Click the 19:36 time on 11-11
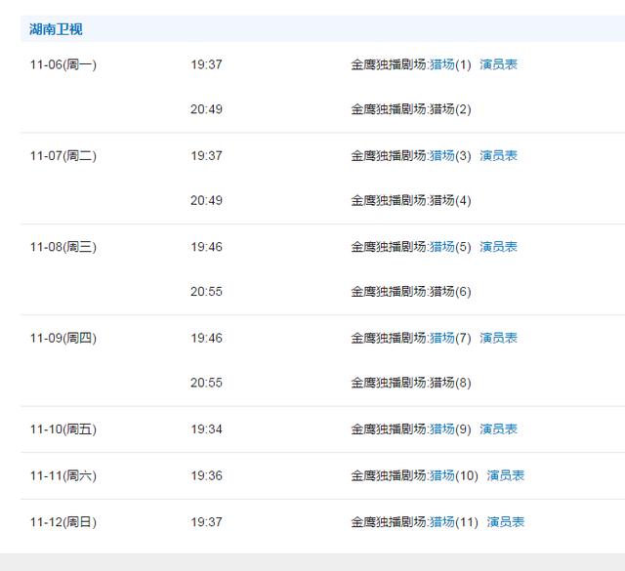 (206, 475)
